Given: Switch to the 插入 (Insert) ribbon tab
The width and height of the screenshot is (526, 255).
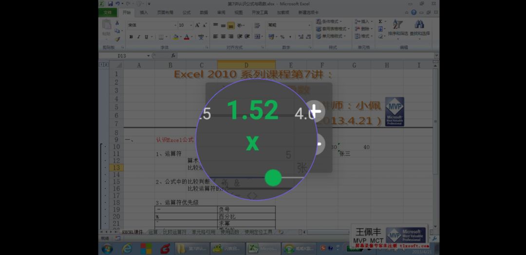Looking at the screenshot, I should pyautogui.click(x=144, y=12).
